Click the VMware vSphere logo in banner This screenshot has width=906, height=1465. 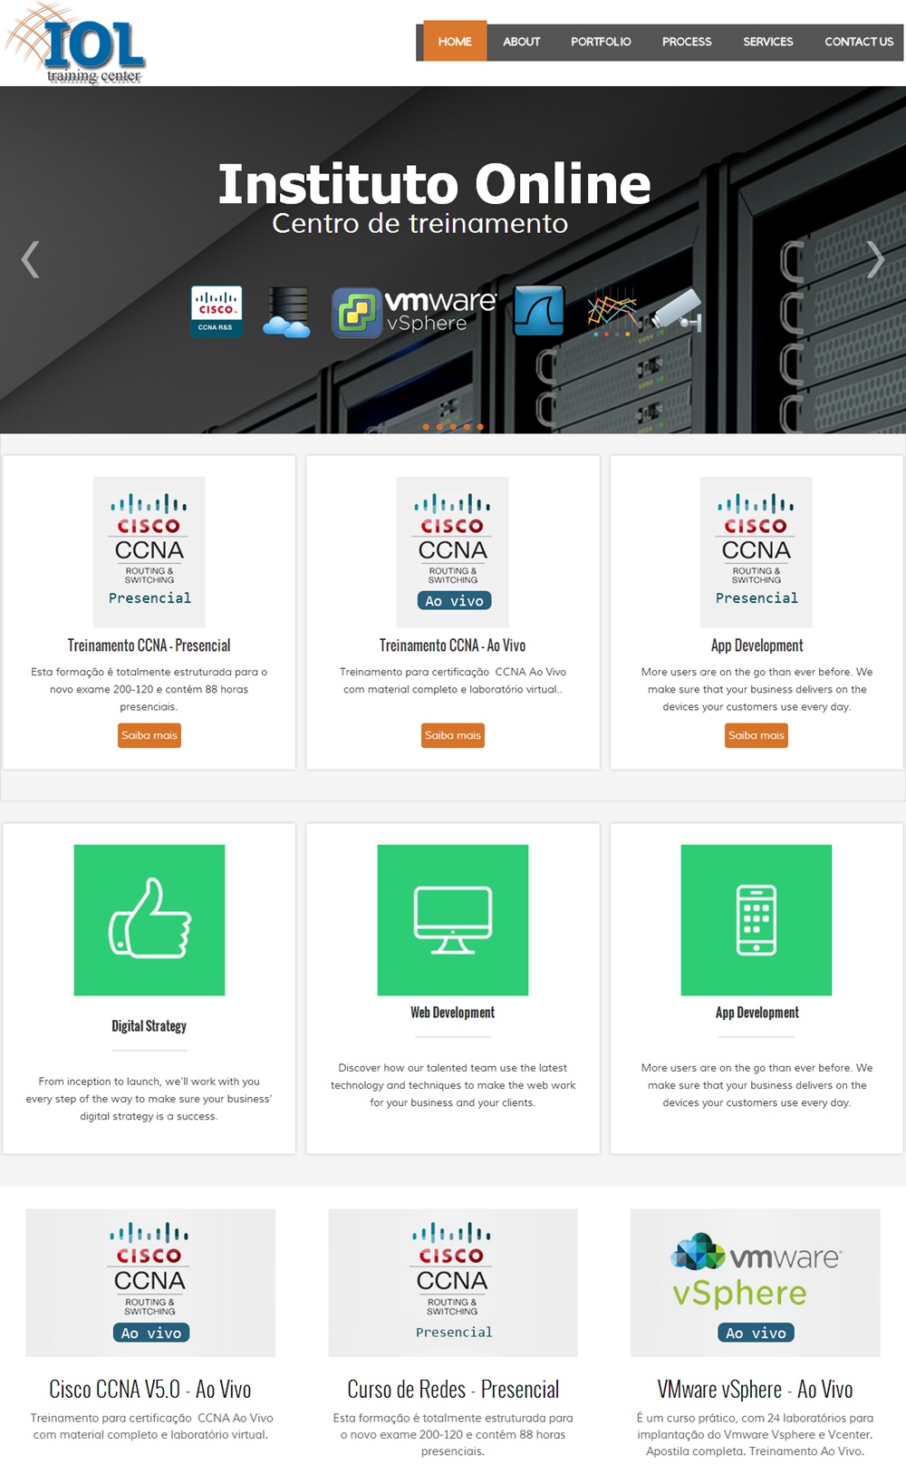[414, 312]
